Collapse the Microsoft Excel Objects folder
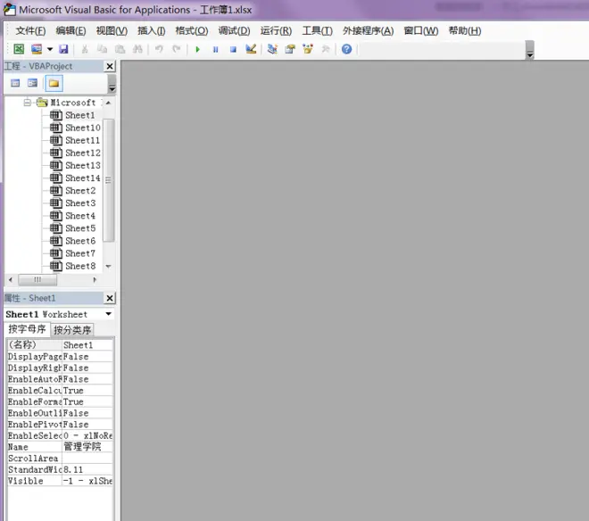 point(28,103)
